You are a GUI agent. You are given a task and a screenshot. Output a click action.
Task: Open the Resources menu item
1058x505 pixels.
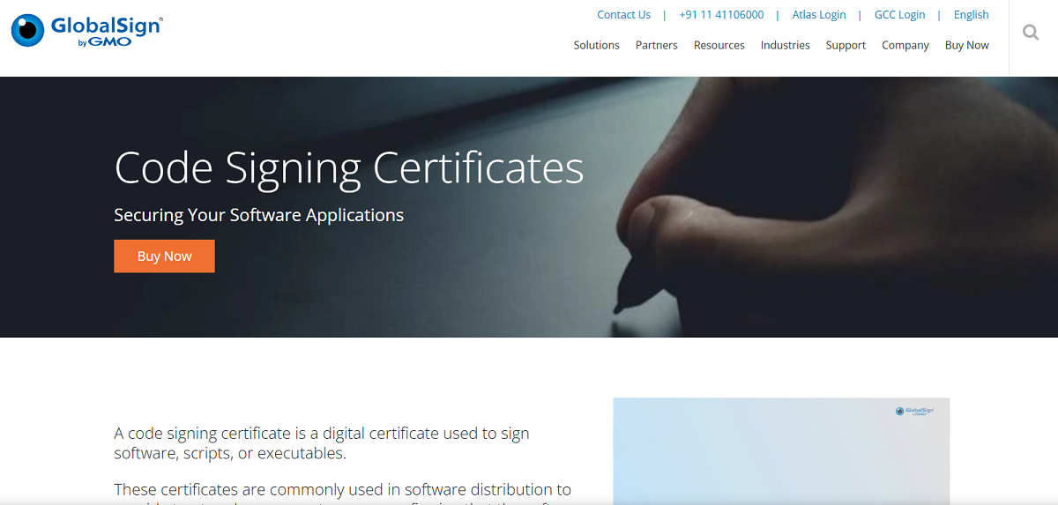coord(719,45)
